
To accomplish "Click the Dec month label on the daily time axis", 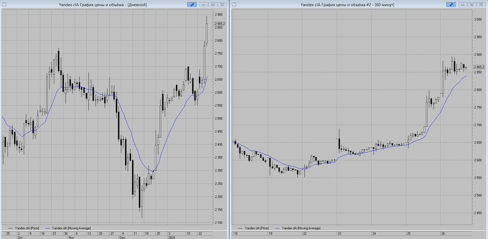I will [x=122, y=237].
